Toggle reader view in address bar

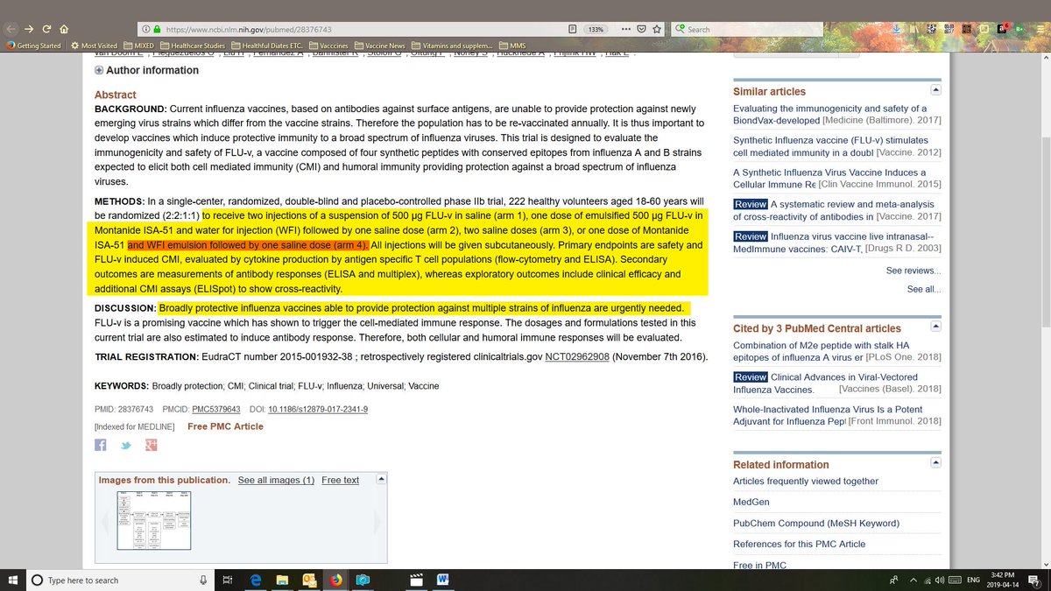[x=572, y=29]
